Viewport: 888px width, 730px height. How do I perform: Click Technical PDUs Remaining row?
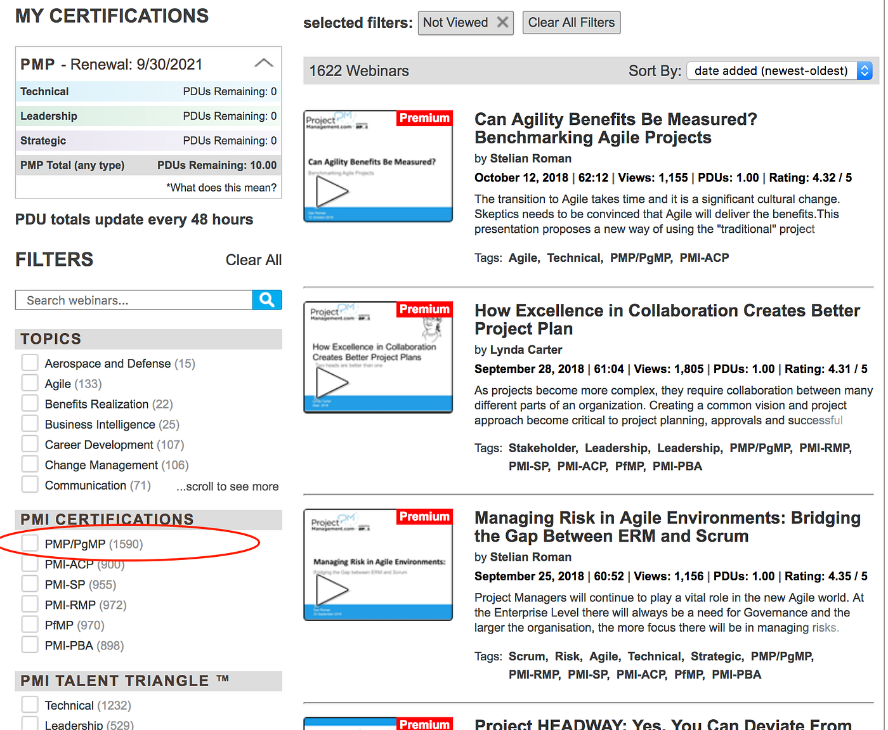point(148,91)
